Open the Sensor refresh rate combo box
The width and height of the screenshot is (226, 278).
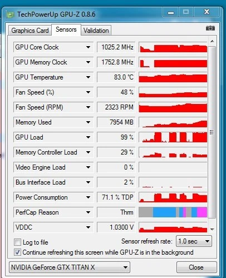click(x=194, y=241)
